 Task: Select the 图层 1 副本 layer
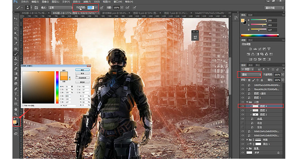pyautogui.click(x=261, y=94)
